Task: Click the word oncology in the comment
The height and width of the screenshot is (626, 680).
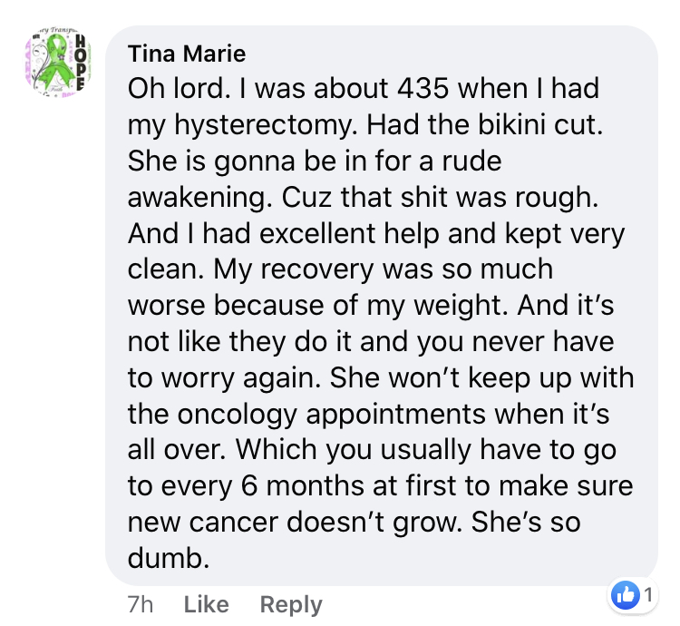Action: [238, 416]
